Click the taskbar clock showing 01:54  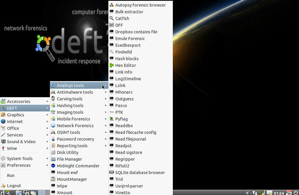click(x=279, y=193)
